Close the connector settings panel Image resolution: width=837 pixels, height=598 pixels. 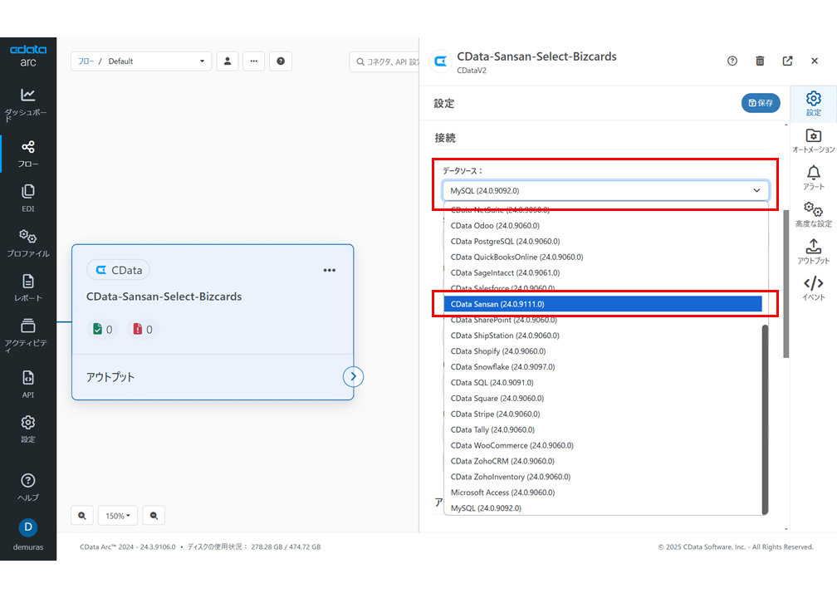click(815, 61)
